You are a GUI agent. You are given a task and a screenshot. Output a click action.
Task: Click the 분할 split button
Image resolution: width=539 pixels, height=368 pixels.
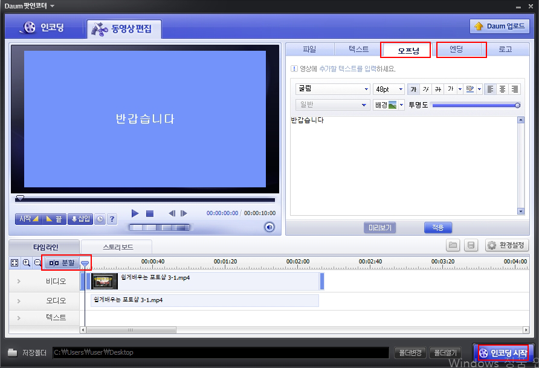(62, 263)
